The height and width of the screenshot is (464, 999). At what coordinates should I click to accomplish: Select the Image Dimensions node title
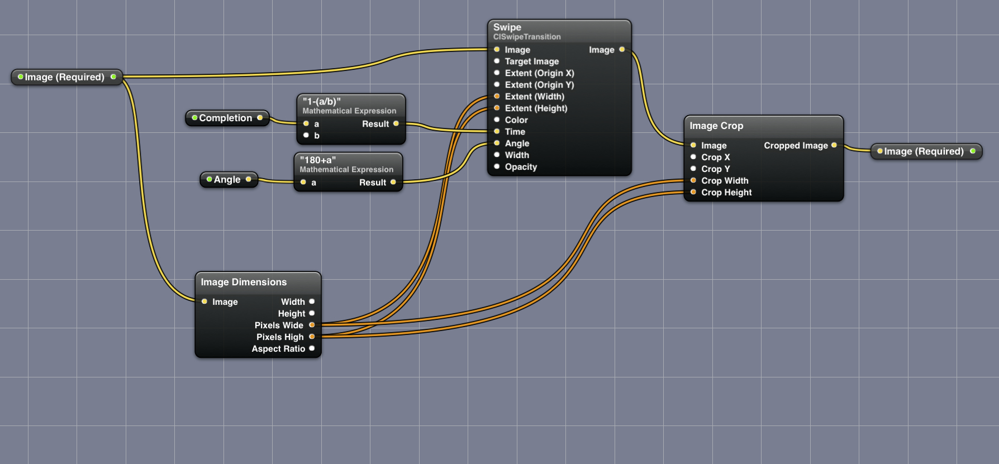(258, 282)
